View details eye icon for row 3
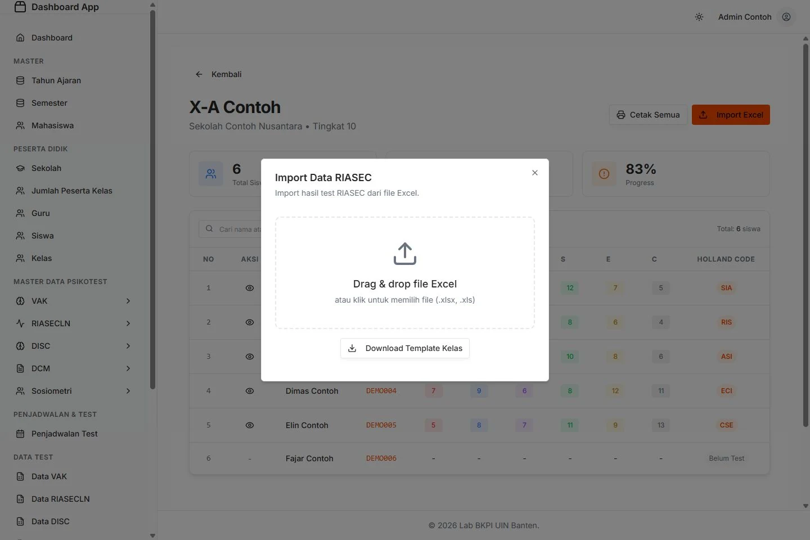 pos(250,357)
